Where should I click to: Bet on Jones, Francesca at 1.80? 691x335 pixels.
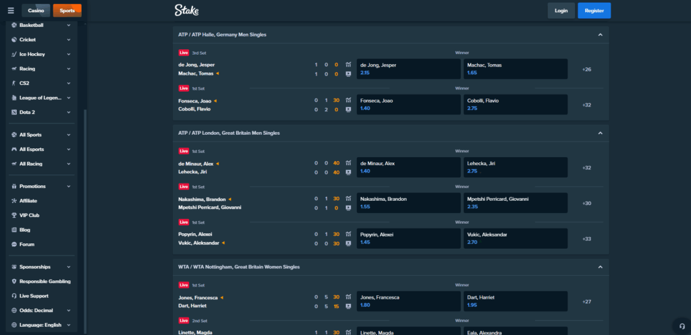point(408,301)
